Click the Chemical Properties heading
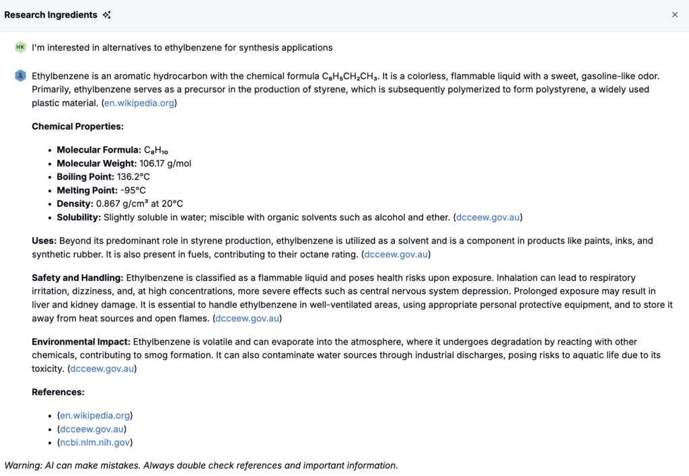The width and height of the screenshot is (689, 476). tap(77, 126)
